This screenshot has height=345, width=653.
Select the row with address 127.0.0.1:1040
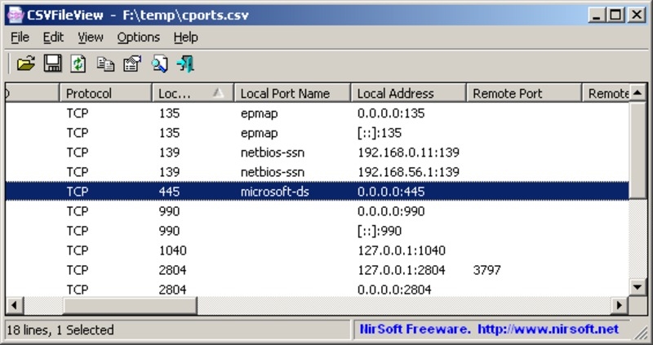pos(318,250)
